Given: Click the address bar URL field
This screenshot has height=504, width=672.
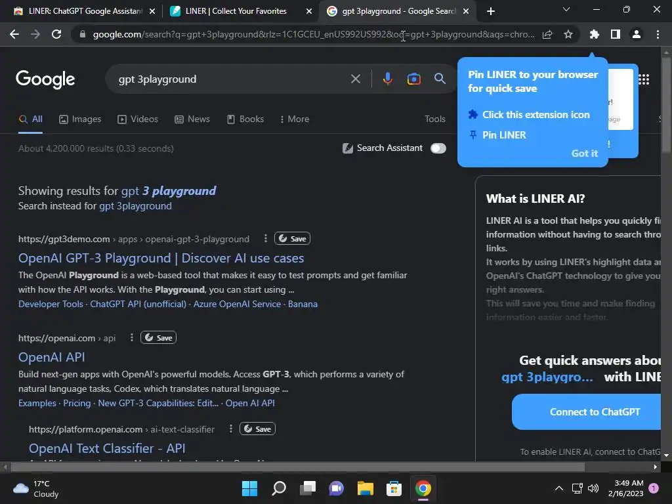Looking at the screenshot, I should (x=314, y=34).
